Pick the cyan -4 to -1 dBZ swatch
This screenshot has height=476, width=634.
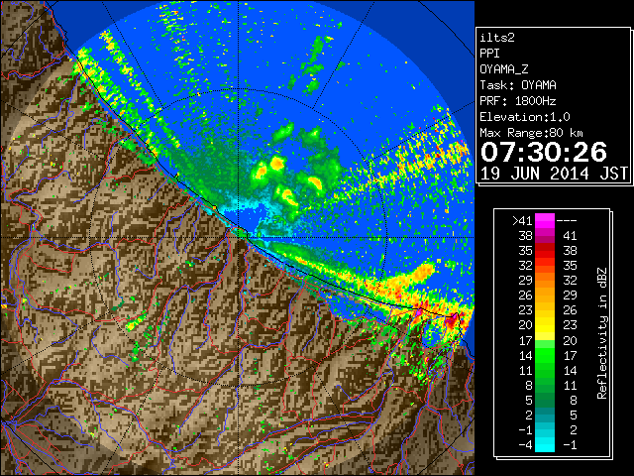(x=545, y=445)
